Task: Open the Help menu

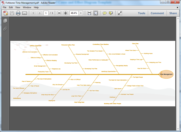Action: [36, 7]
